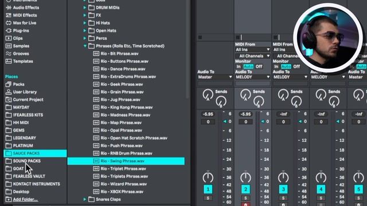Open Current Project place
The image size is (367, 206).
(x=24, y=100)
